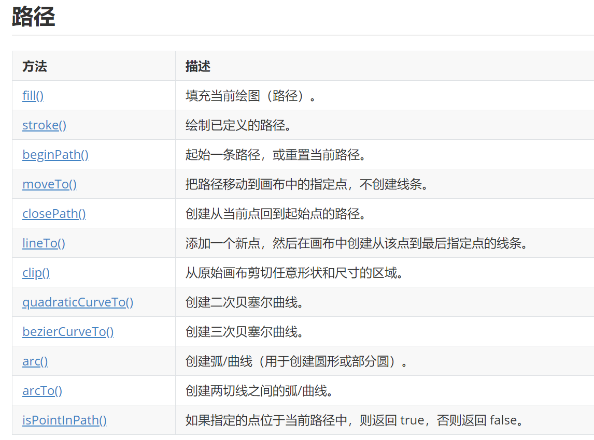Open the beginPath() reference link
The width and height of the screenshot is (594, 440).
click(x=55, y=154)
